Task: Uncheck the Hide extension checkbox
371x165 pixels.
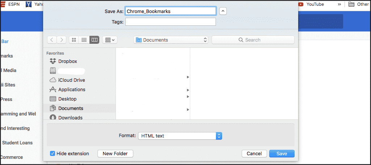Action: pos(53,153)
